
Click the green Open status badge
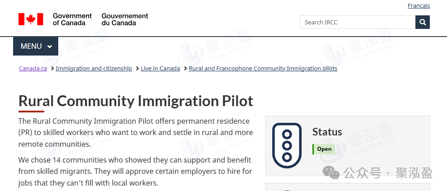coord(324,149)
